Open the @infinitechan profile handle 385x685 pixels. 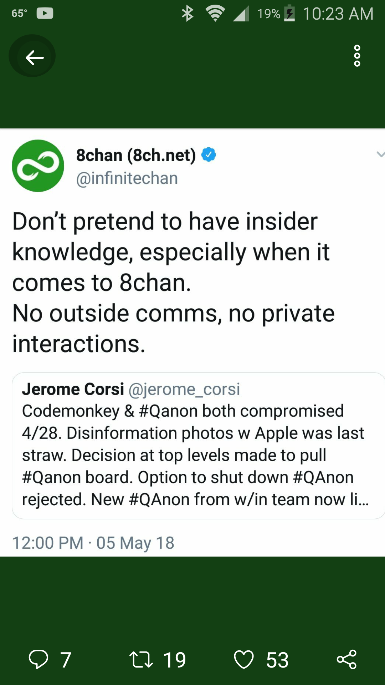pyautogui.click(x=127, y=178)
